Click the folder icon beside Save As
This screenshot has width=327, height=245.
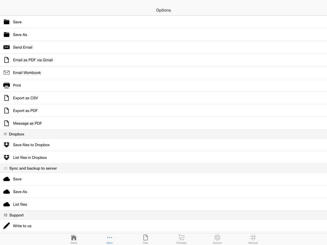pyautogui.click(x=7, y=35)
